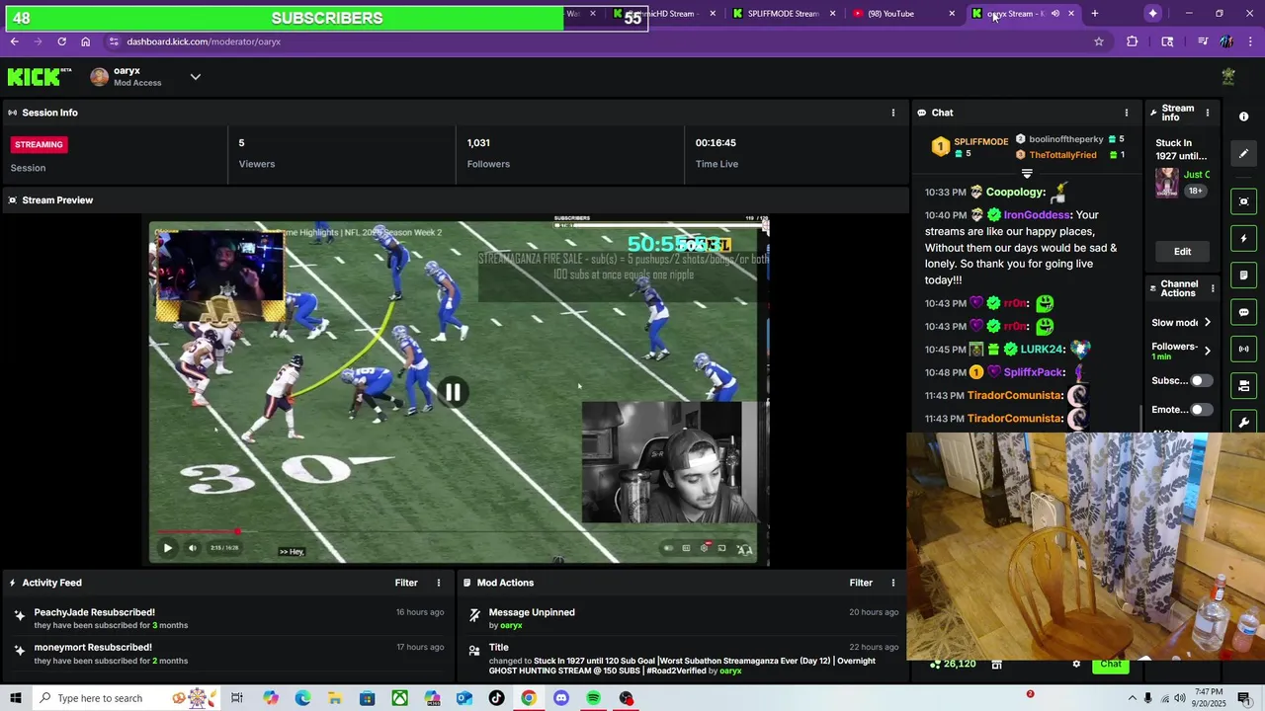Open Stream info panel three-dot menu
The image size is (1265, 711).
coord(1207,113)
